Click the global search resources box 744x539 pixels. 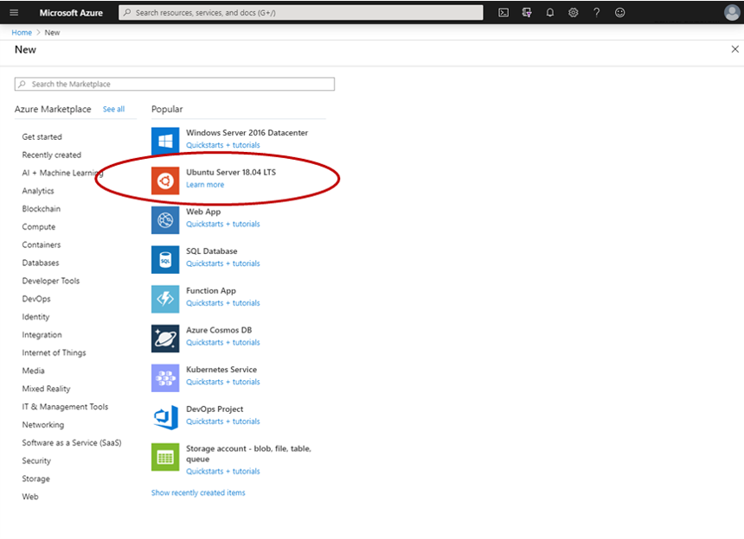tap(301, 13)
